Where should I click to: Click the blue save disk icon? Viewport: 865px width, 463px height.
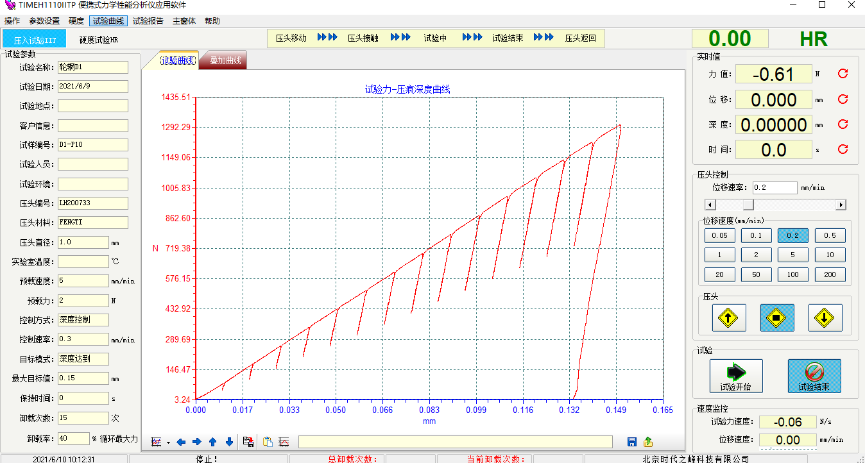[631, 442]
